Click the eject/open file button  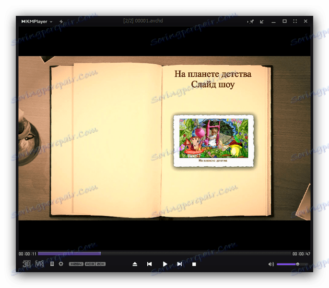(x=135, y=264)
